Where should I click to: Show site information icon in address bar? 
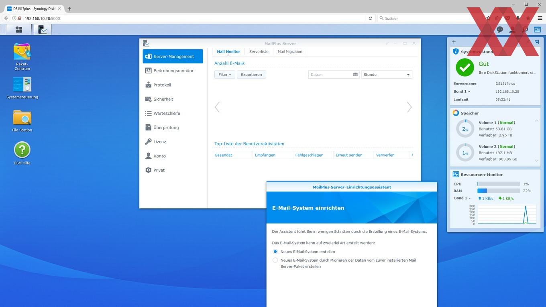[14, 18]
